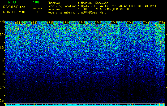Screen dimensions: 167x106
Task: Click the Receiver label
Action: pyautogui.click(x=54, y=9)
